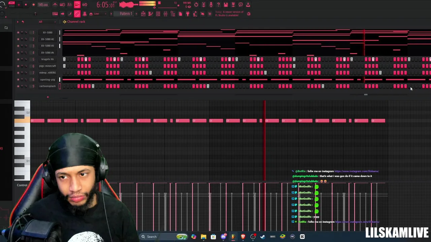This screenshot has height=242, width=431.
Task: Open the chat bubble icon in toolbar
Action: click(x=240, y=5)
